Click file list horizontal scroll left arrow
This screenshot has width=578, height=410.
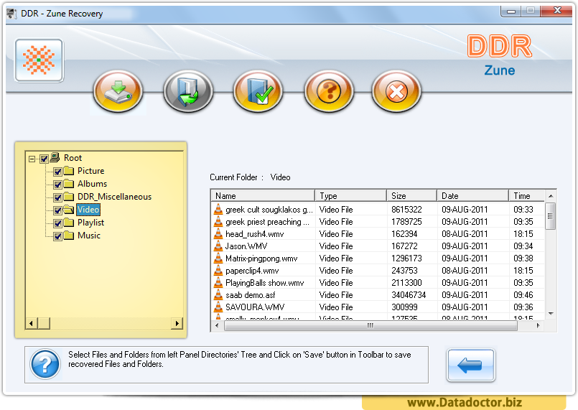(x=217, y=325)
